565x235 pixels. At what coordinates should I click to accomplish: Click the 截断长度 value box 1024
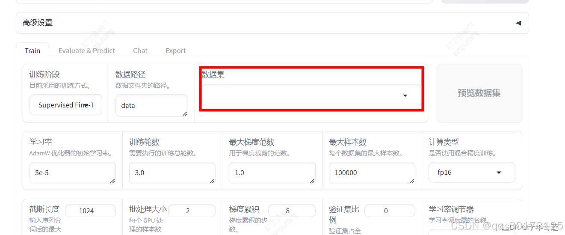90,211
